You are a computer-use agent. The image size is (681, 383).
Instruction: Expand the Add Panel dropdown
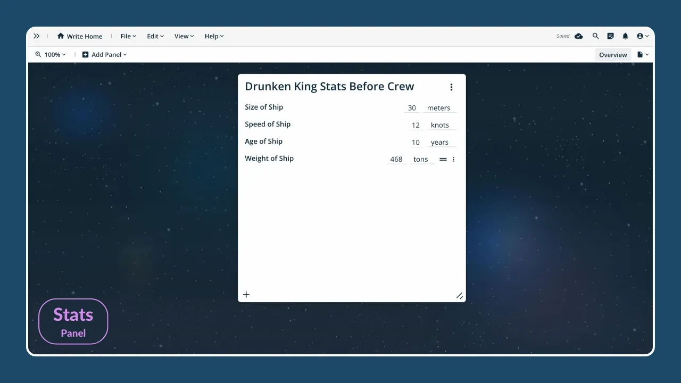tap(105, 55)
